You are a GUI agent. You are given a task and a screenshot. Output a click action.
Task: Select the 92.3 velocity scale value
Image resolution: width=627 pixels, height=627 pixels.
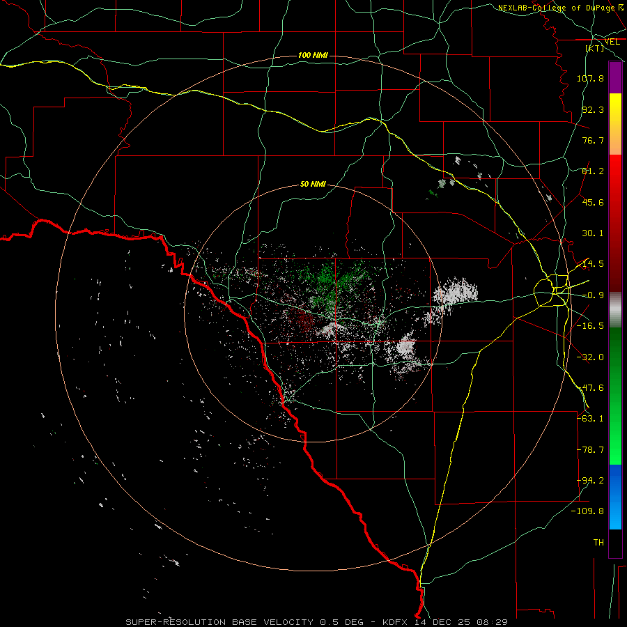tap(593, 109)
